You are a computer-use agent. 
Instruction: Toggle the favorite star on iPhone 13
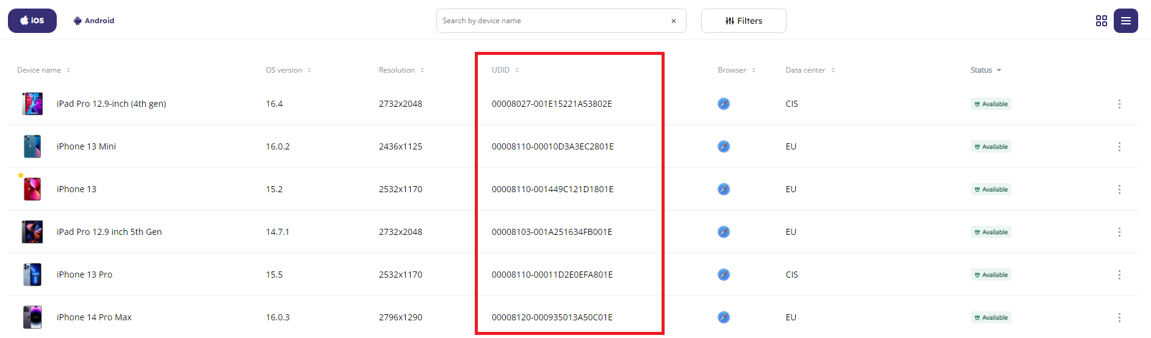pos(21,175)
